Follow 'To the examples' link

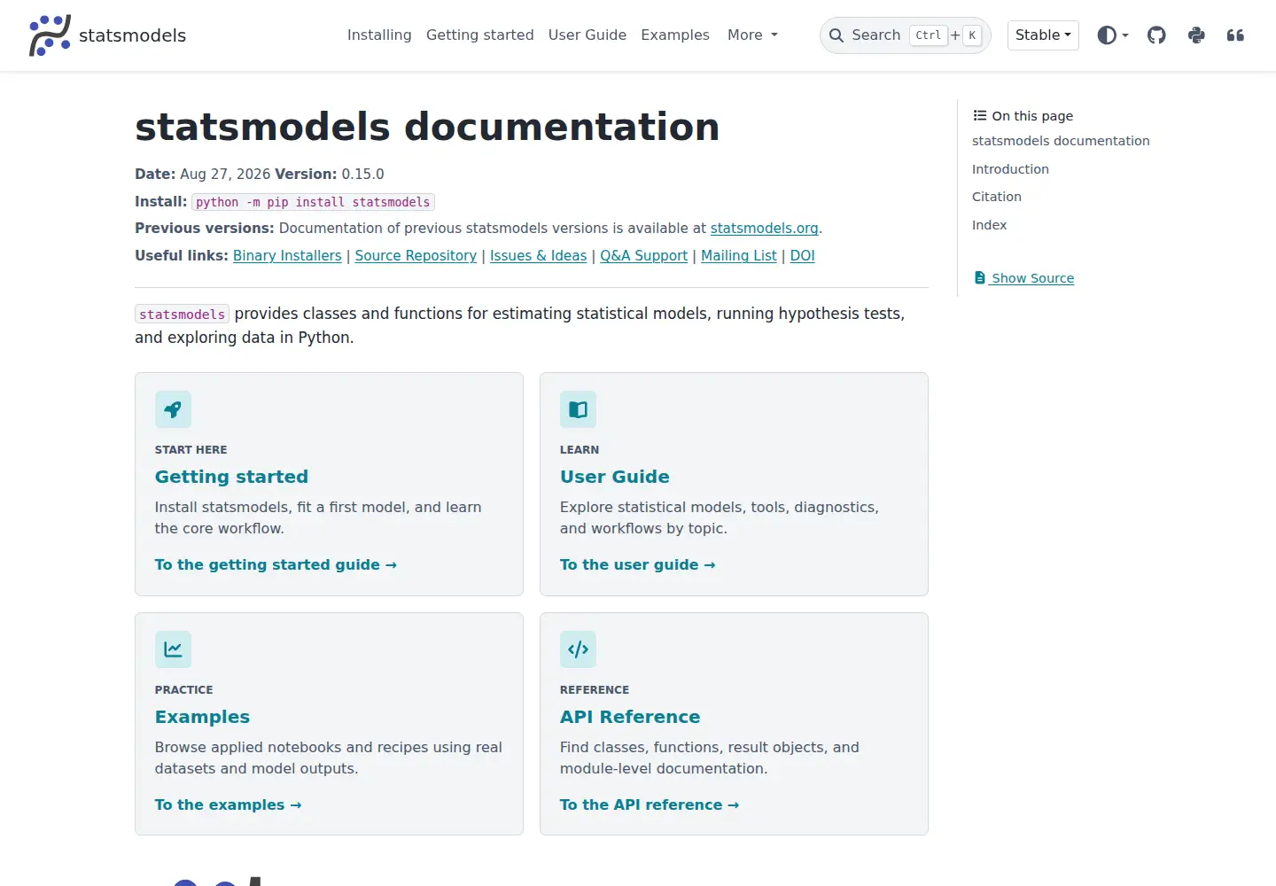228,805
